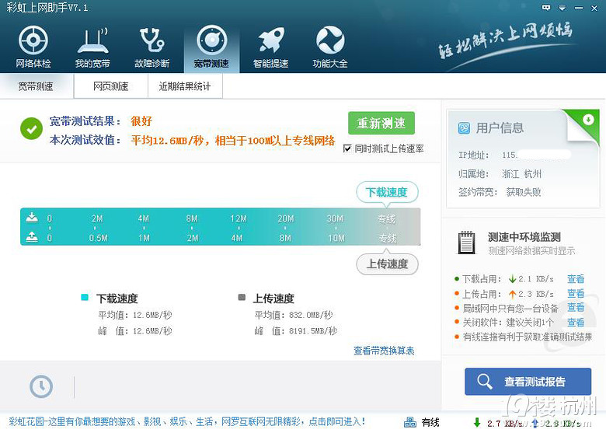Viewport: 606px width, 433px height.
Task: Click the 上传速度 bubble label
Action: [x=387, y=264]
